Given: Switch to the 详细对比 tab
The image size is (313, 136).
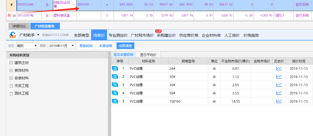Looking at the screenshot, I should coord(19,26).
